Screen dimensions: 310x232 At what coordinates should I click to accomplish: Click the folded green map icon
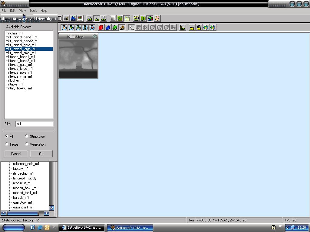coord(143,18)
